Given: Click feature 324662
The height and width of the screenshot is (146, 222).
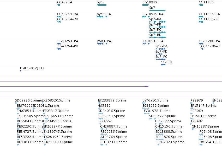Looking at the screenshot, I should coord(100,124).
